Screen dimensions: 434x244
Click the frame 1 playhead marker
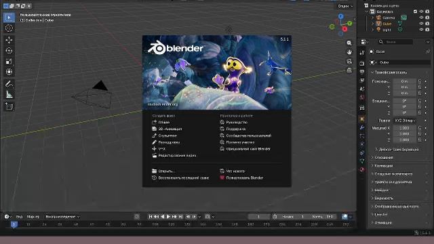click(x=14, y=224)
